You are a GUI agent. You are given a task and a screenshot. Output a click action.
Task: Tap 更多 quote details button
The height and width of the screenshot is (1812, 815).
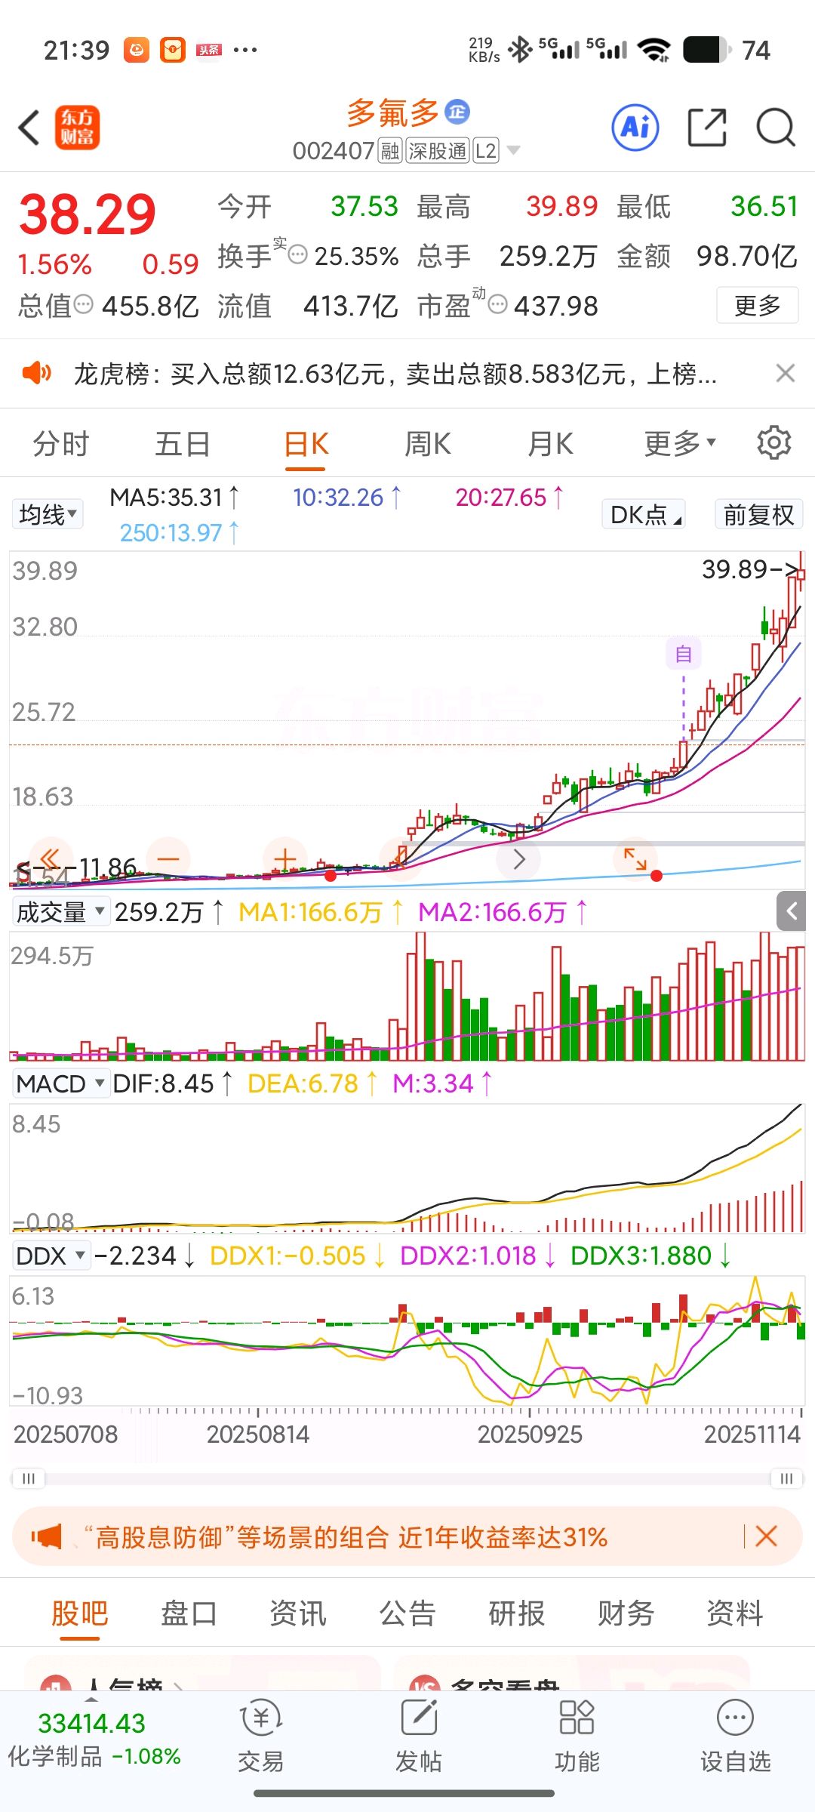(x=757, y=305)
